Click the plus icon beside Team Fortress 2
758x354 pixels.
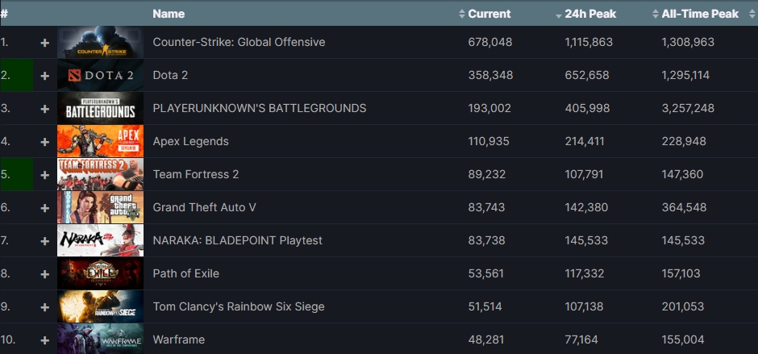coord(45,174)
